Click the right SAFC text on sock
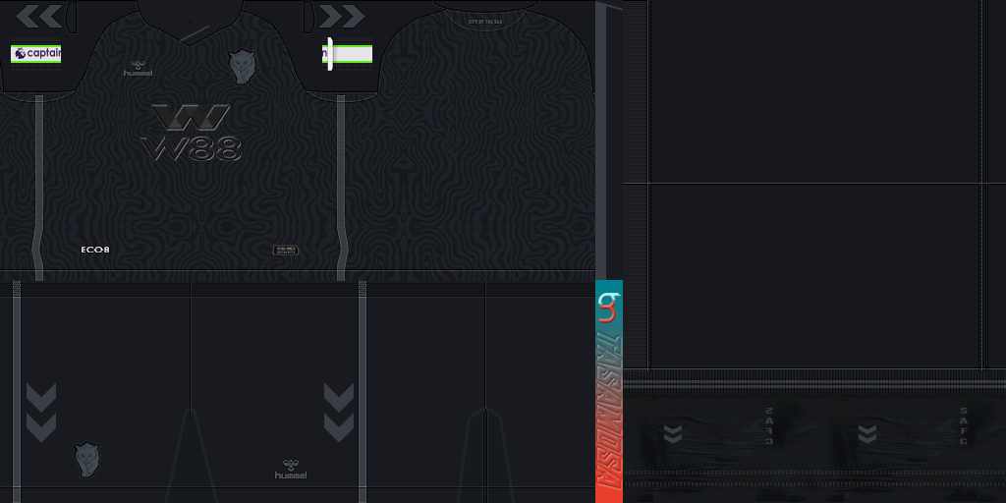Screen dimensions: 1006x503 (964, 426)
